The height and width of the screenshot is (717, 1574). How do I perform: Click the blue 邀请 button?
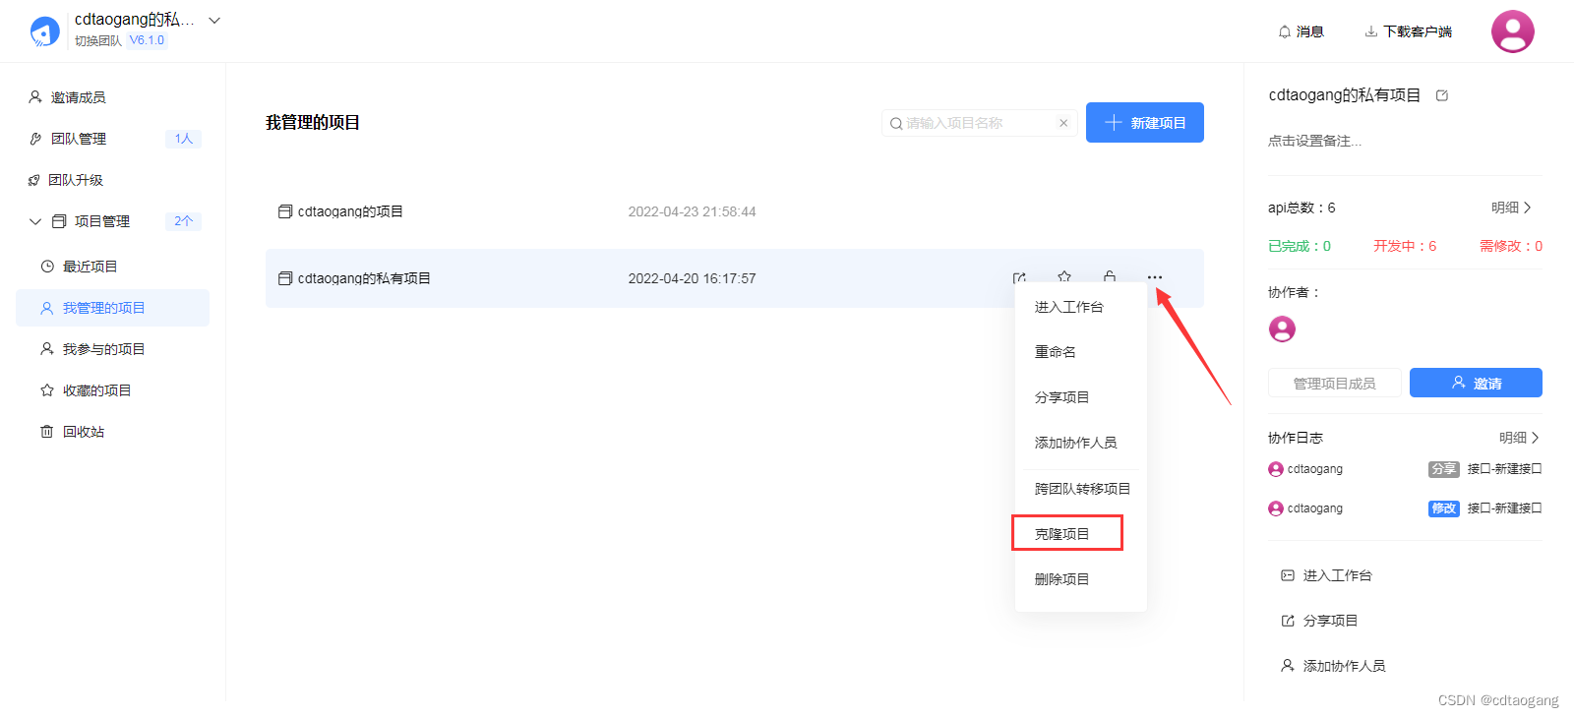point(1476,383)
